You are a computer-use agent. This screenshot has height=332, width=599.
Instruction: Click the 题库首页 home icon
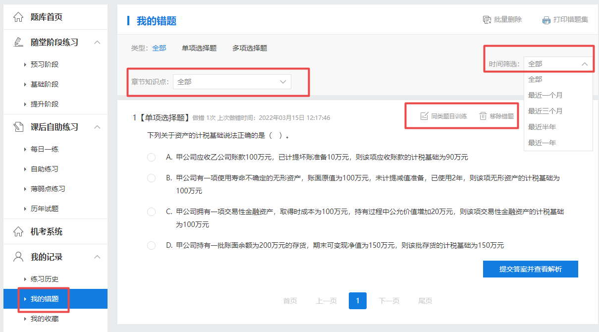pyautogui.click(x=18, y=17)
